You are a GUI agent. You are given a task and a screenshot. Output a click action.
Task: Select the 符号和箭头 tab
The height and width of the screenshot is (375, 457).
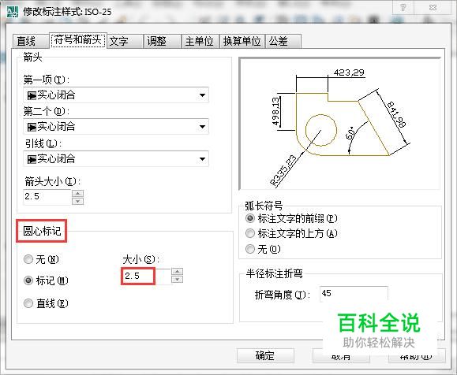coord(78,40)
